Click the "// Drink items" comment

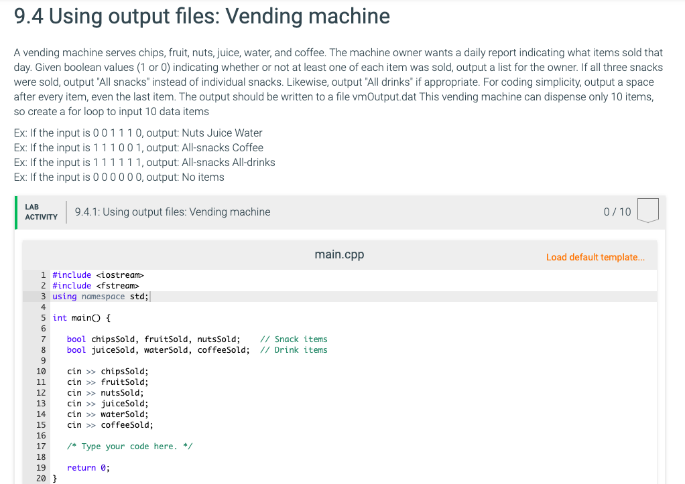click(x=294, y=349)
